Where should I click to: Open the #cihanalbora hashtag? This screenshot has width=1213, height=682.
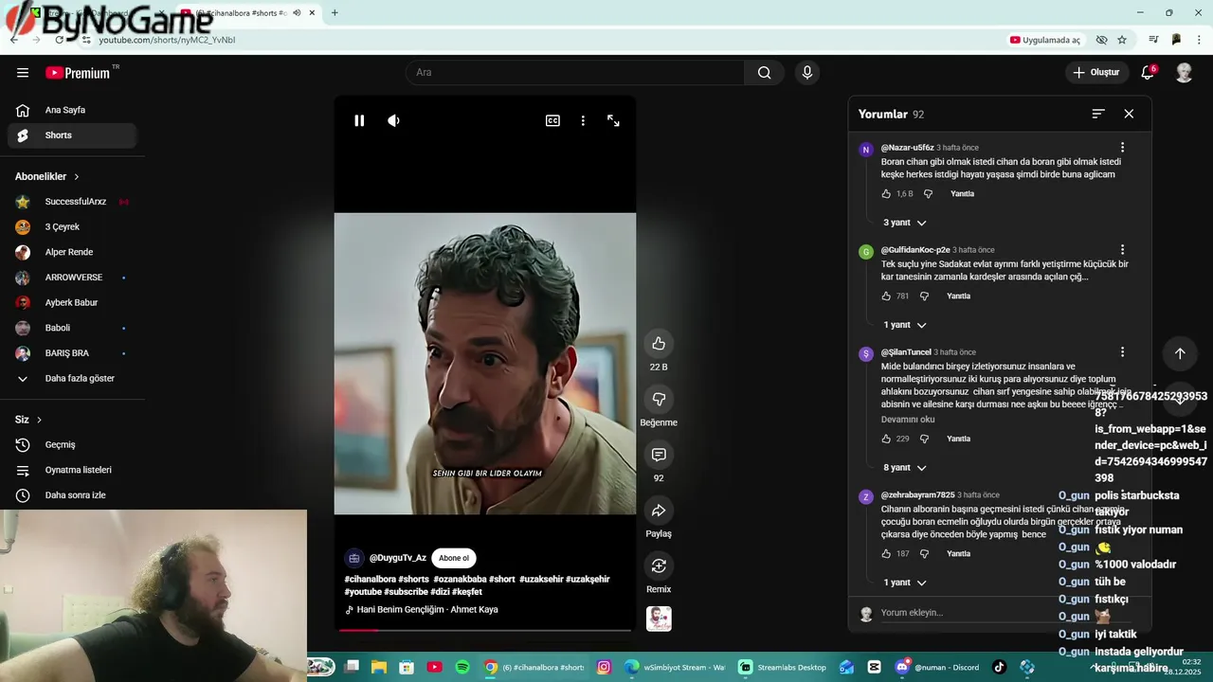tap(370, 580)
